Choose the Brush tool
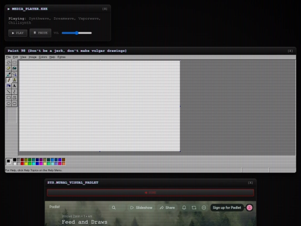 [x=14, y=80]
